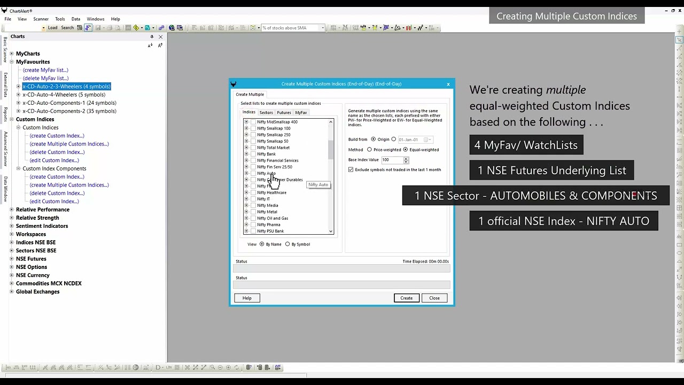
Task: Open the % of stocks above SMA dropdown
Action: click(x=323, y=28)
